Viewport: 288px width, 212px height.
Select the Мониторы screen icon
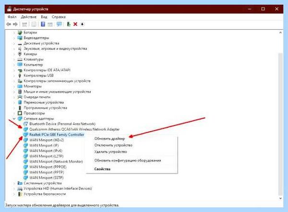tap(20, 86)
